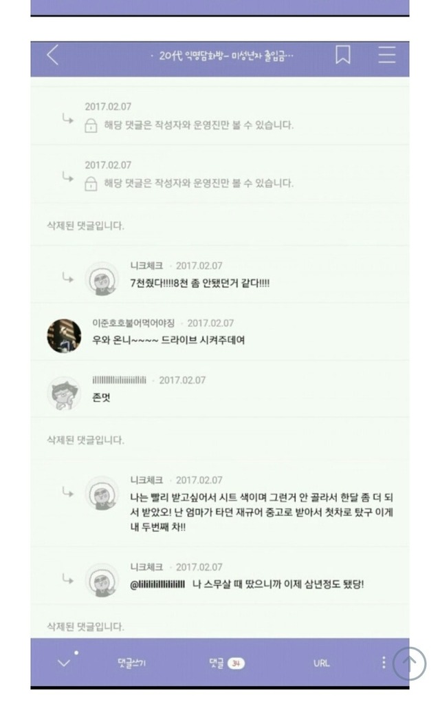
Task: Open the hamburger menu in header
Action: [x=387, y=55]
